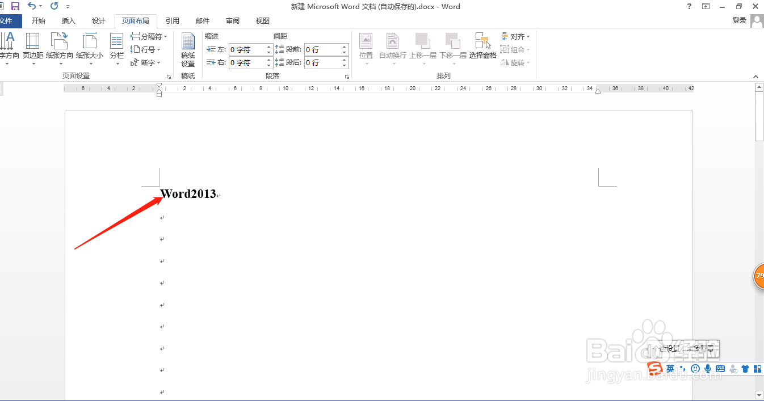Increase 段前 spacing with up arrow
764x401 pixels.
345,47
